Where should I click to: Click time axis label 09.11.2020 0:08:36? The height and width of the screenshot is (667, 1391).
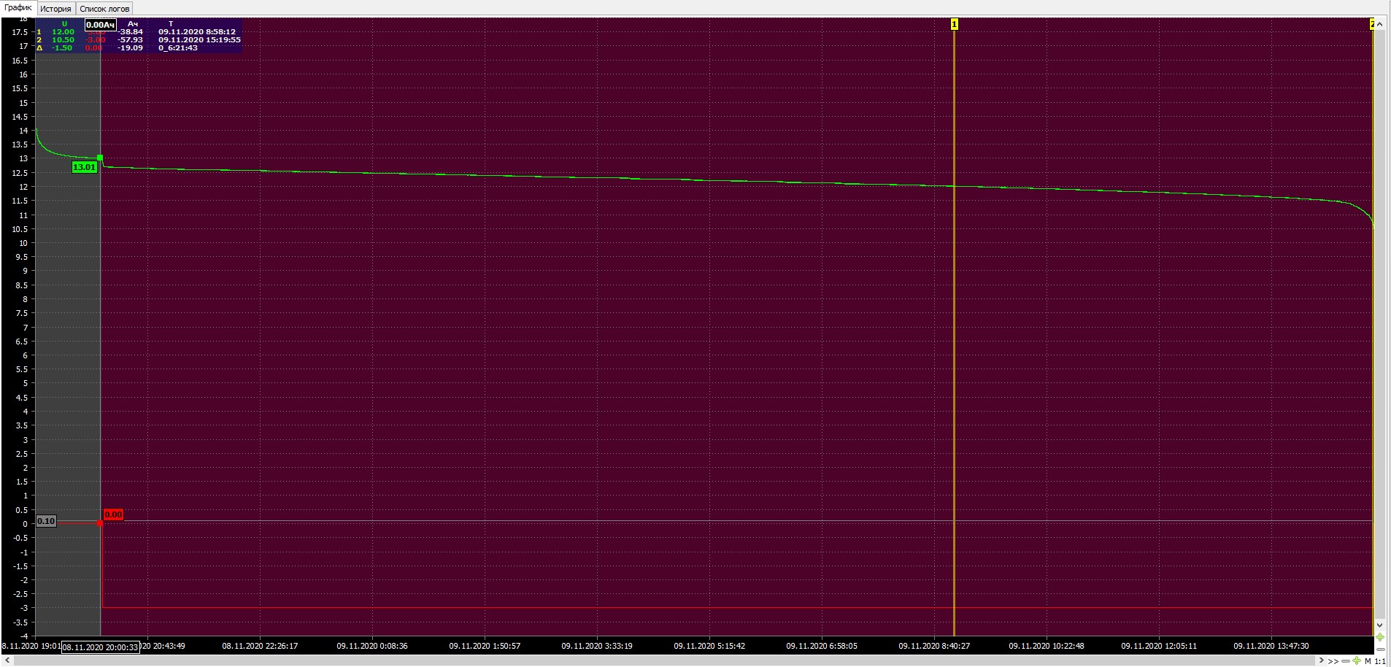[372, 646]
